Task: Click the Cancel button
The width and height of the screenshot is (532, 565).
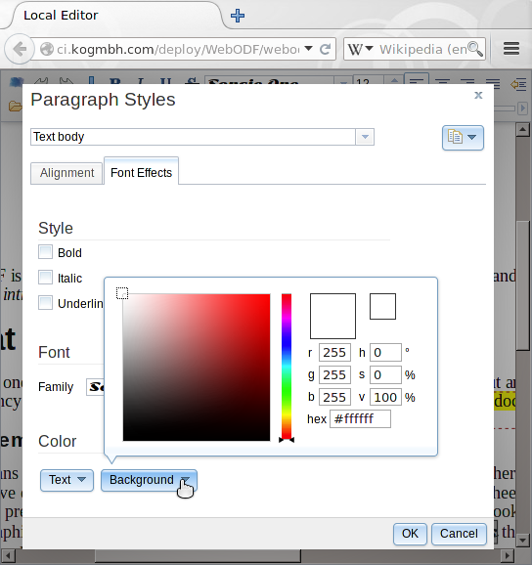Action: [x=459, y=534]
